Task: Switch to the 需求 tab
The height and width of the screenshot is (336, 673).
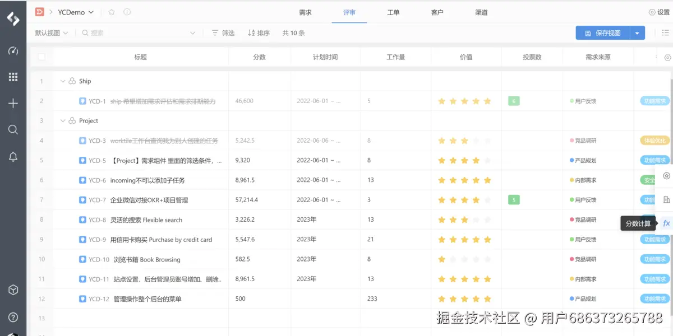Action: pos(305,12)
